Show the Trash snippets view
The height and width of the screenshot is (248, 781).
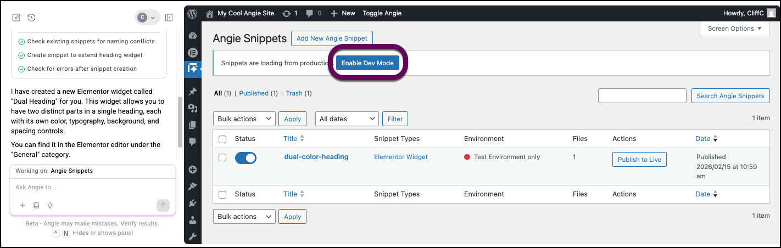[294, 93]
